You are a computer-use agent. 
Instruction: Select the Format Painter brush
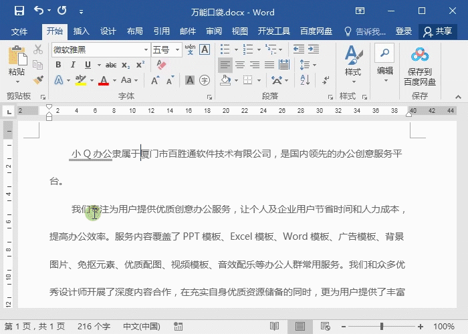38,79
